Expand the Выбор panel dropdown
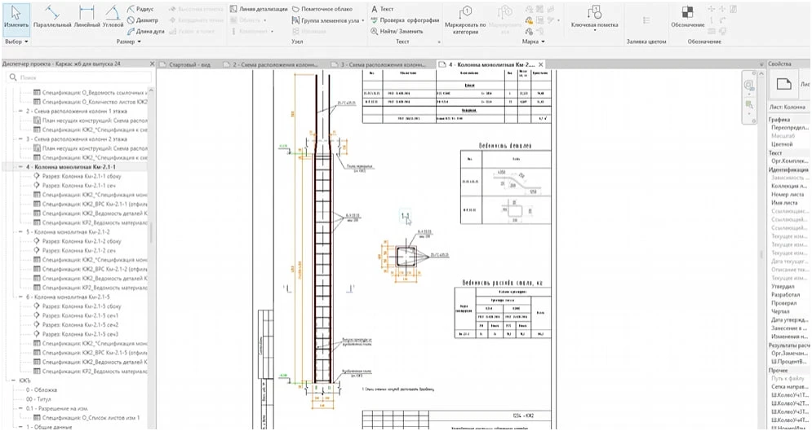Image resolution: width=812 pixels, height=431 pixels. pos(26,42)
